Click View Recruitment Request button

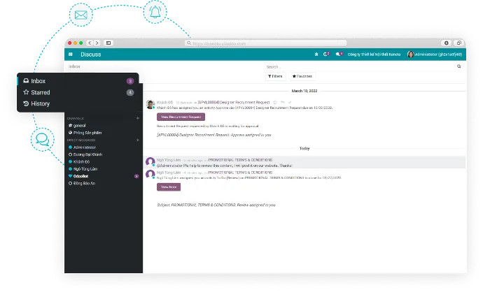point(181,117)
